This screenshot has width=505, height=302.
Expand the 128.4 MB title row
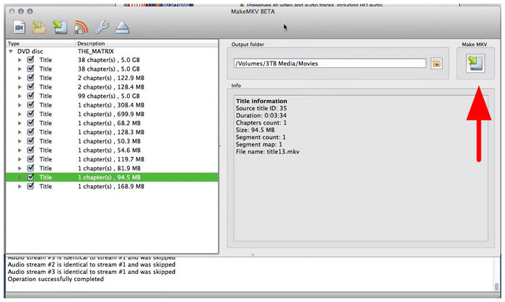pos(19,87)
